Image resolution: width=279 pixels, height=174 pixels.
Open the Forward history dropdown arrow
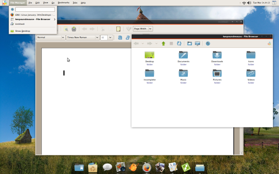click(x=156, y=43)
